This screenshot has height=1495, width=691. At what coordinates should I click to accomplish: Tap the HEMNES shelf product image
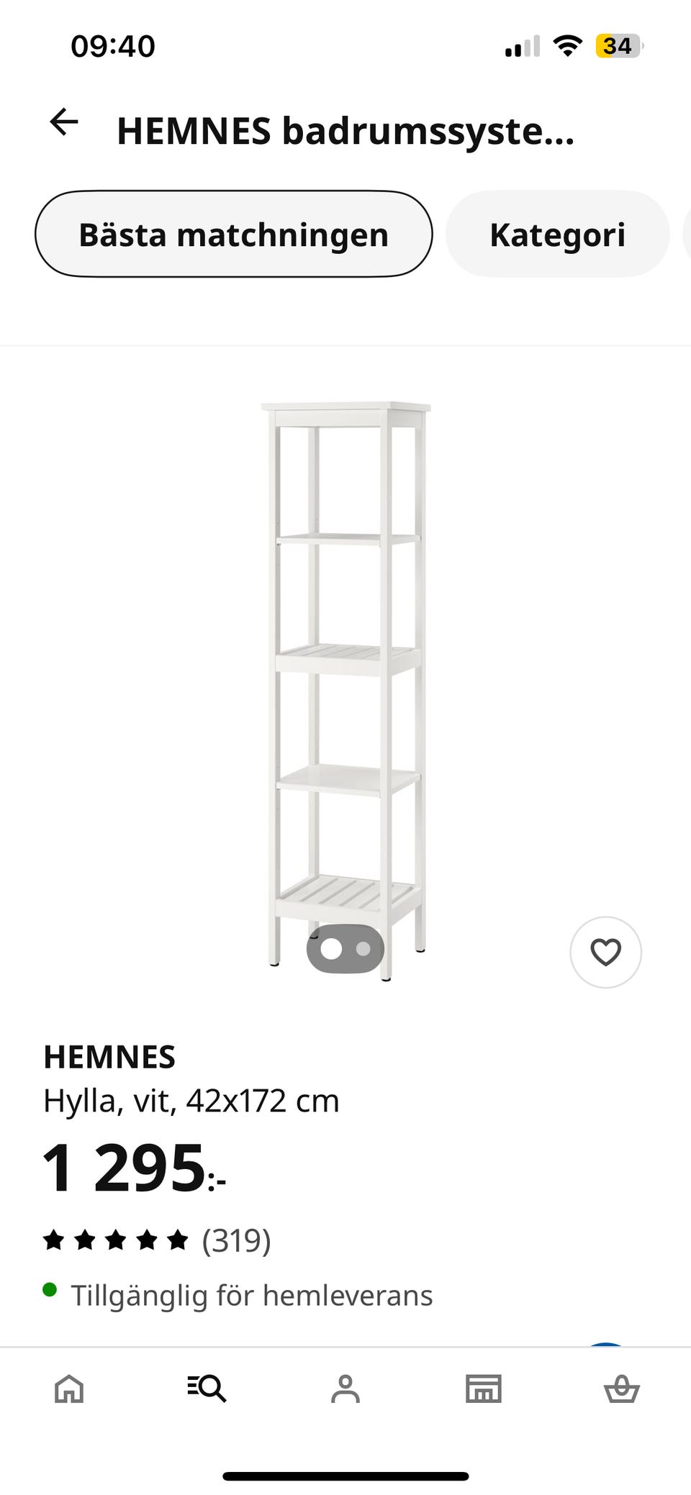345,691
